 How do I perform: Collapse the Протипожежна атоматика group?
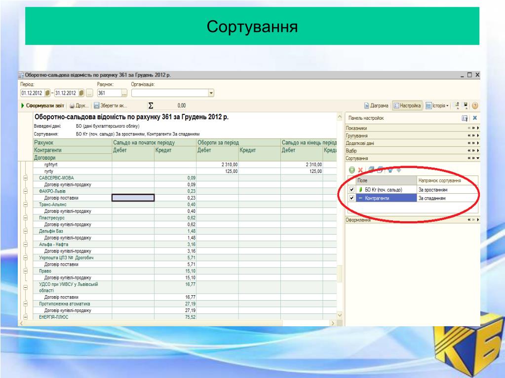26,304
